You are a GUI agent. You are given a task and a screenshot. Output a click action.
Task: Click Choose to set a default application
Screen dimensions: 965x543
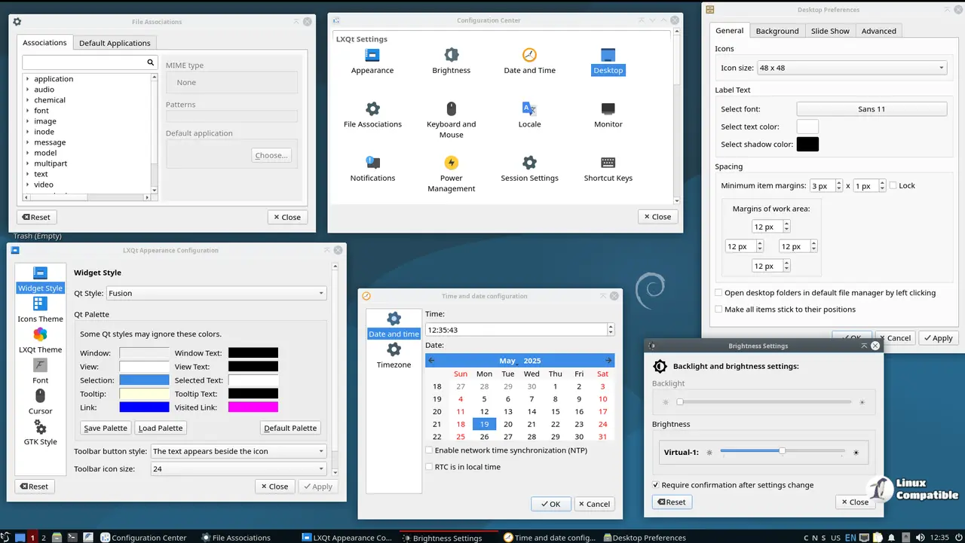[271, 155]
